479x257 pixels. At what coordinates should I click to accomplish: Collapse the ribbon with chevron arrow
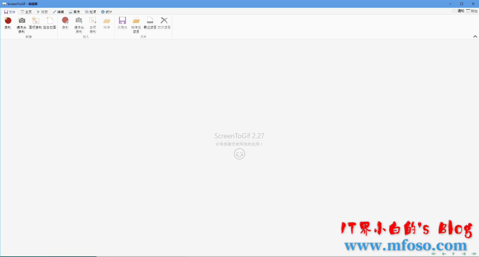click(475, 37)
